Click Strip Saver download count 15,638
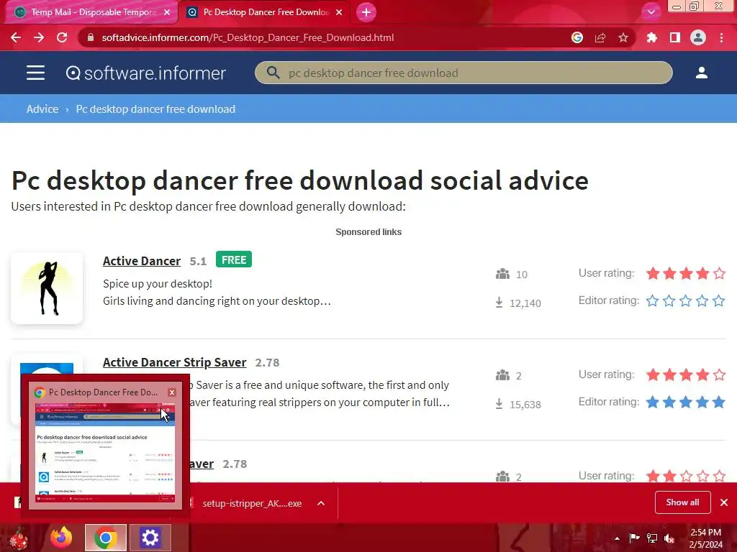 click(525, 405)
